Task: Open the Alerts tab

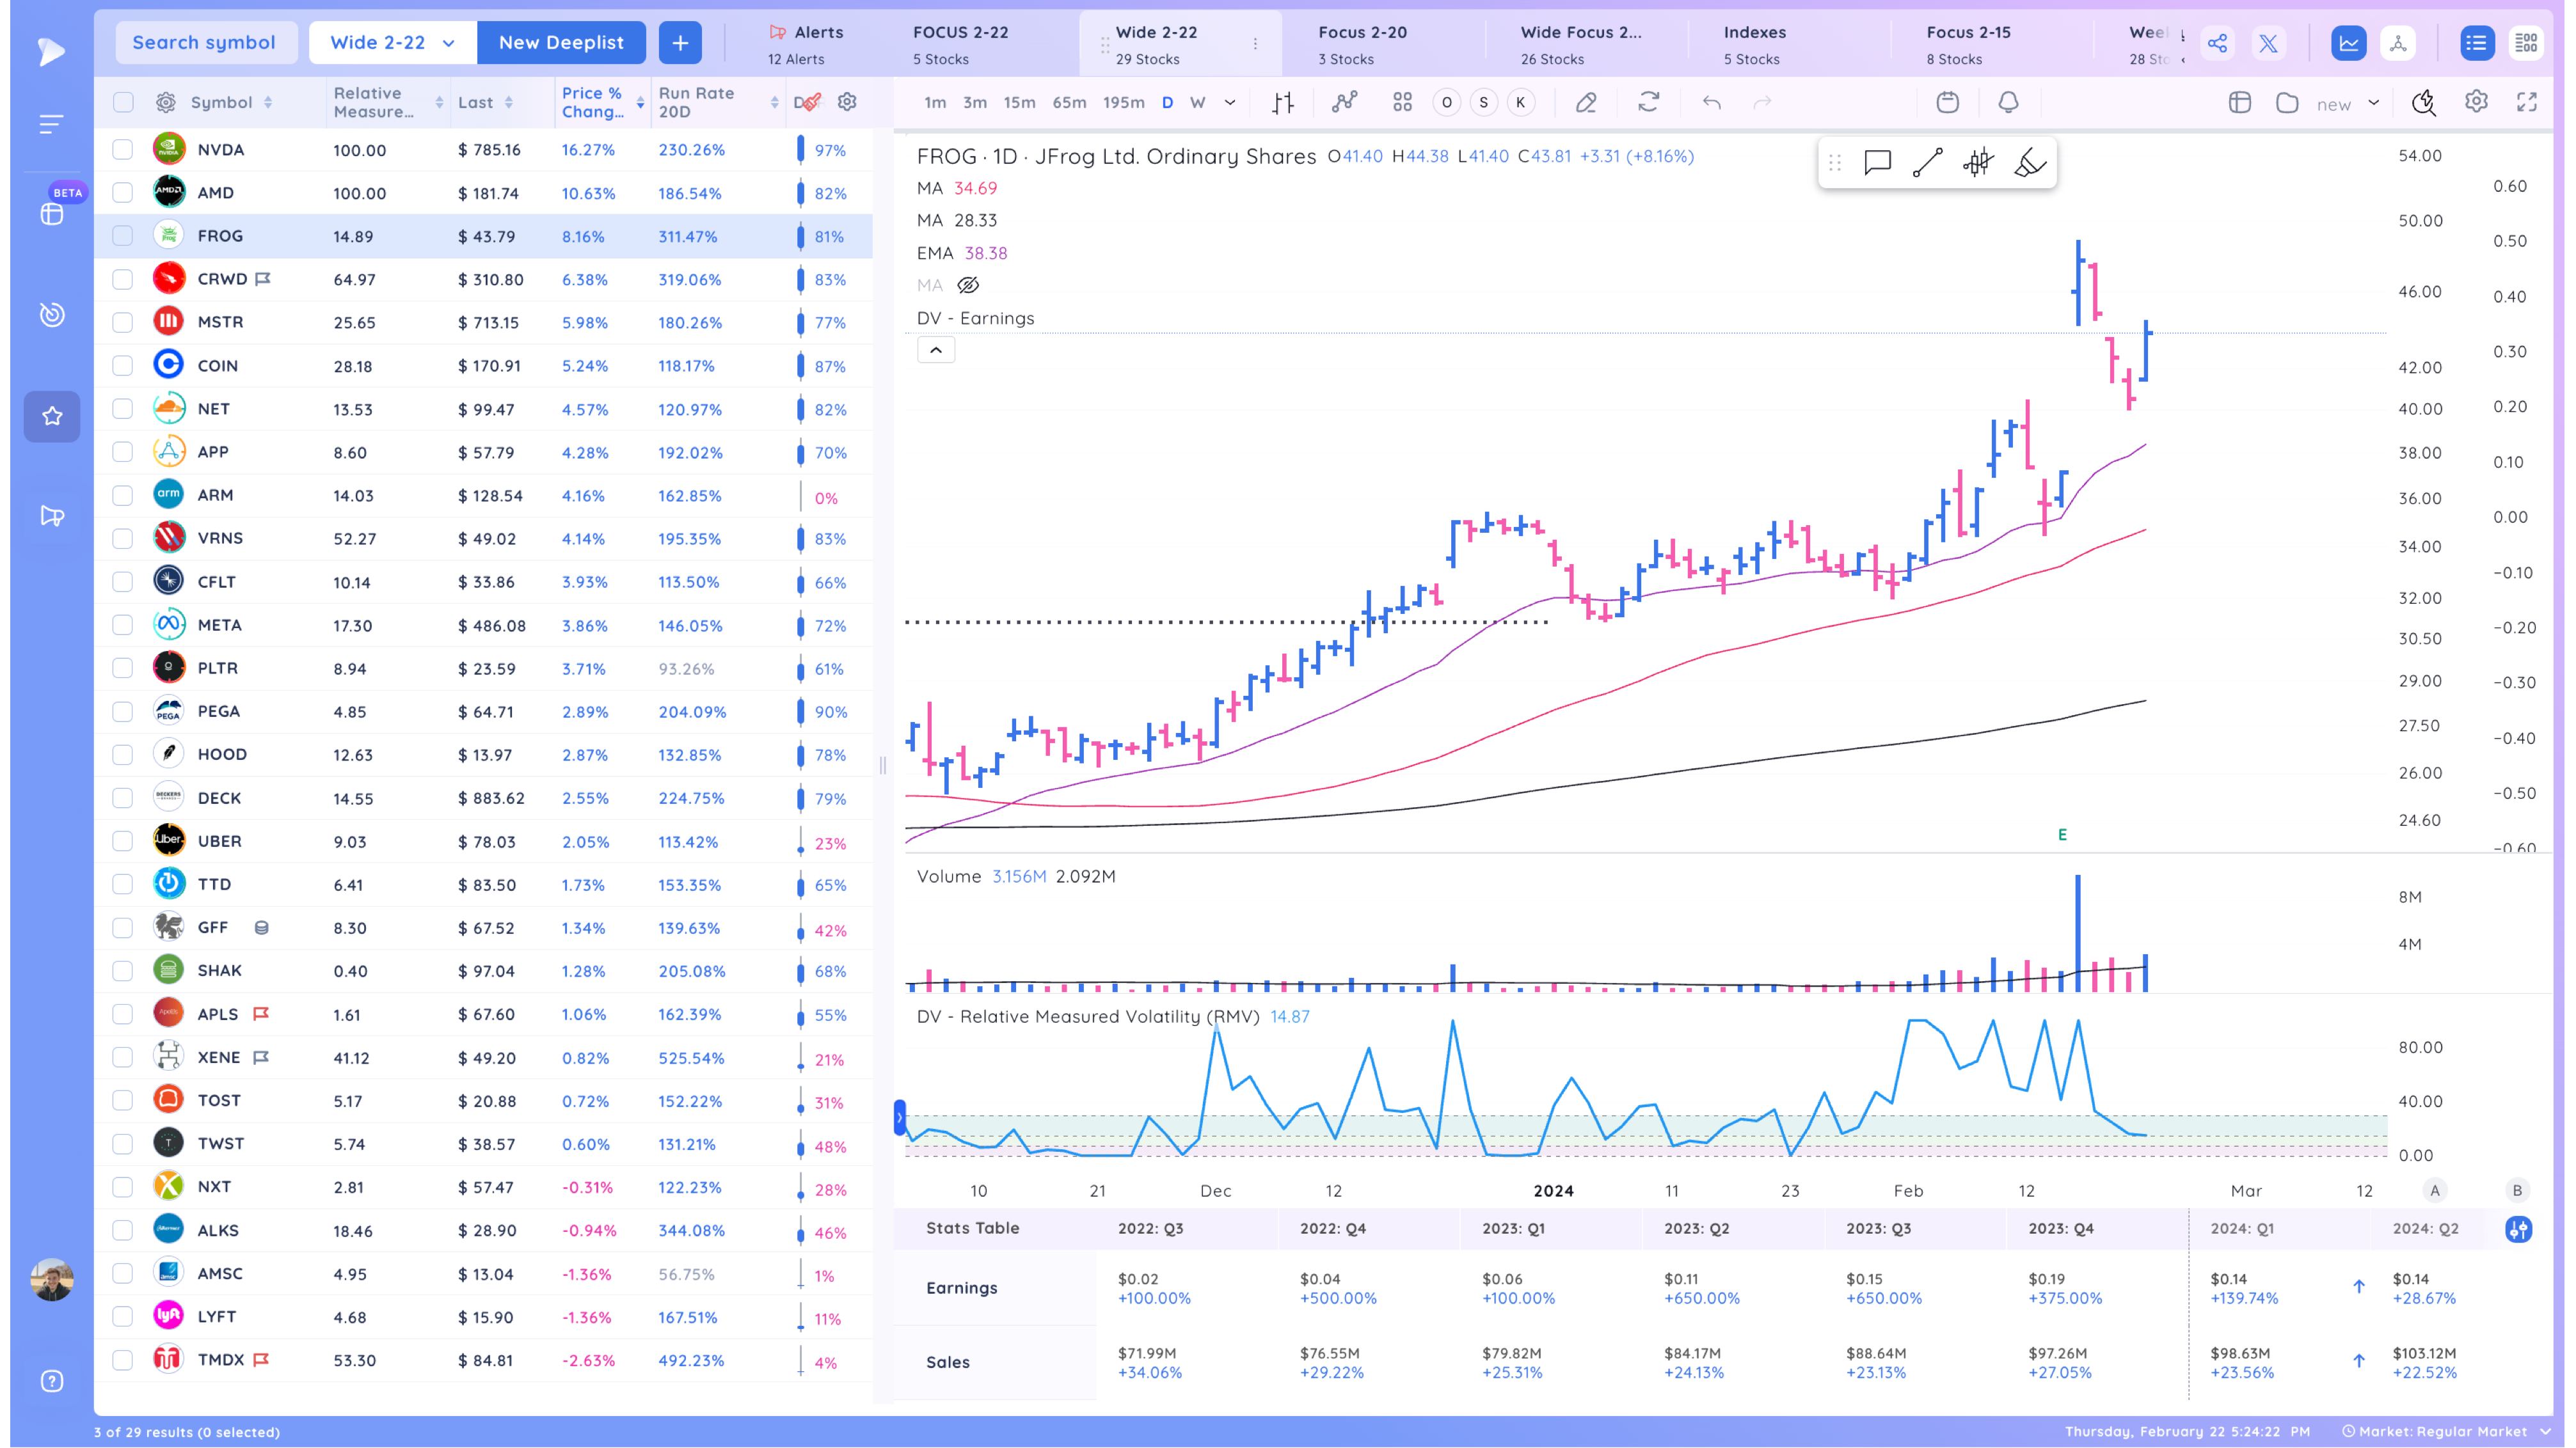Action: (806, 44)
